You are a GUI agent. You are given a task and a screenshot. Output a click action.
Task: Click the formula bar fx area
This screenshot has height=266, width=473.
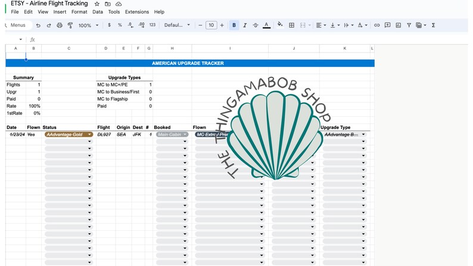point(33,39)
